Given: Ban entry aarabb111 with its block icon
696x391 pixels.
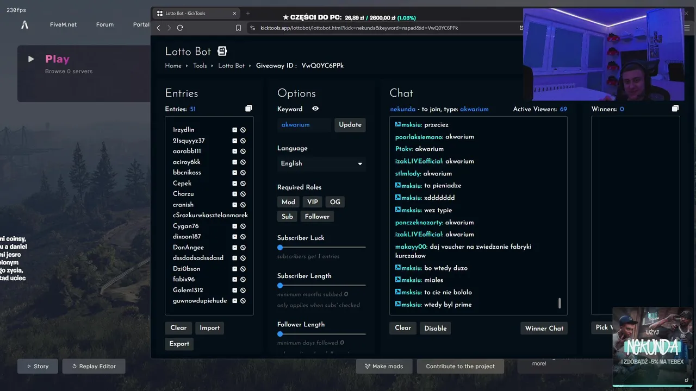Looking at the screenshot, I should pyautogui.click(x=243, y=151).
